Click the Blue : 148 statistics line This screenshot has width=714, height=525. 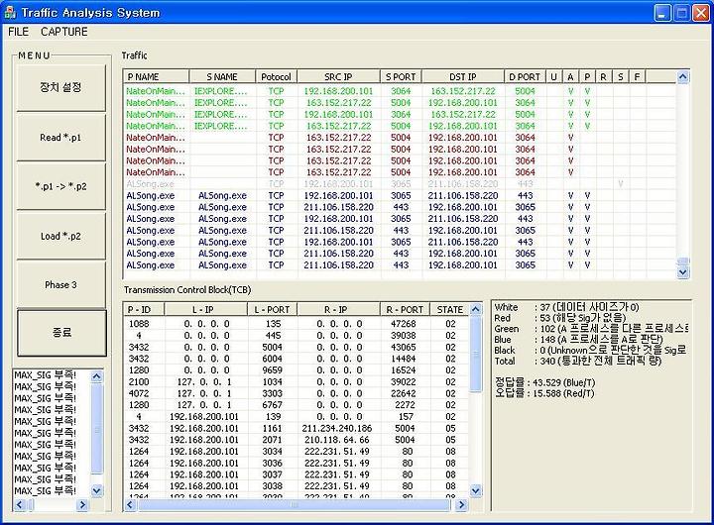click(579, 340)
